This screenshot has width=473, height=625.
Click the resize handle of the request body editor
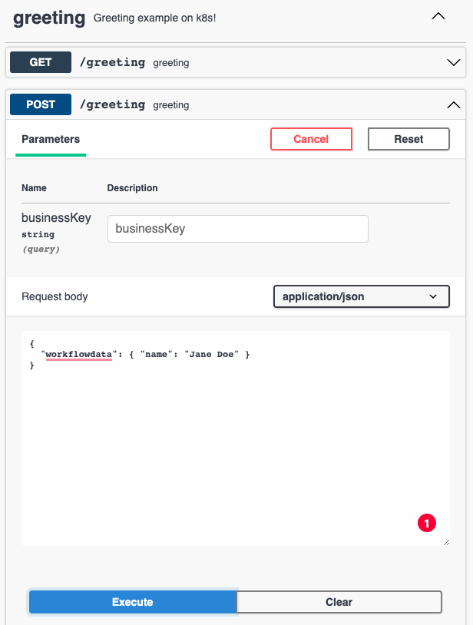coord(447,544)
